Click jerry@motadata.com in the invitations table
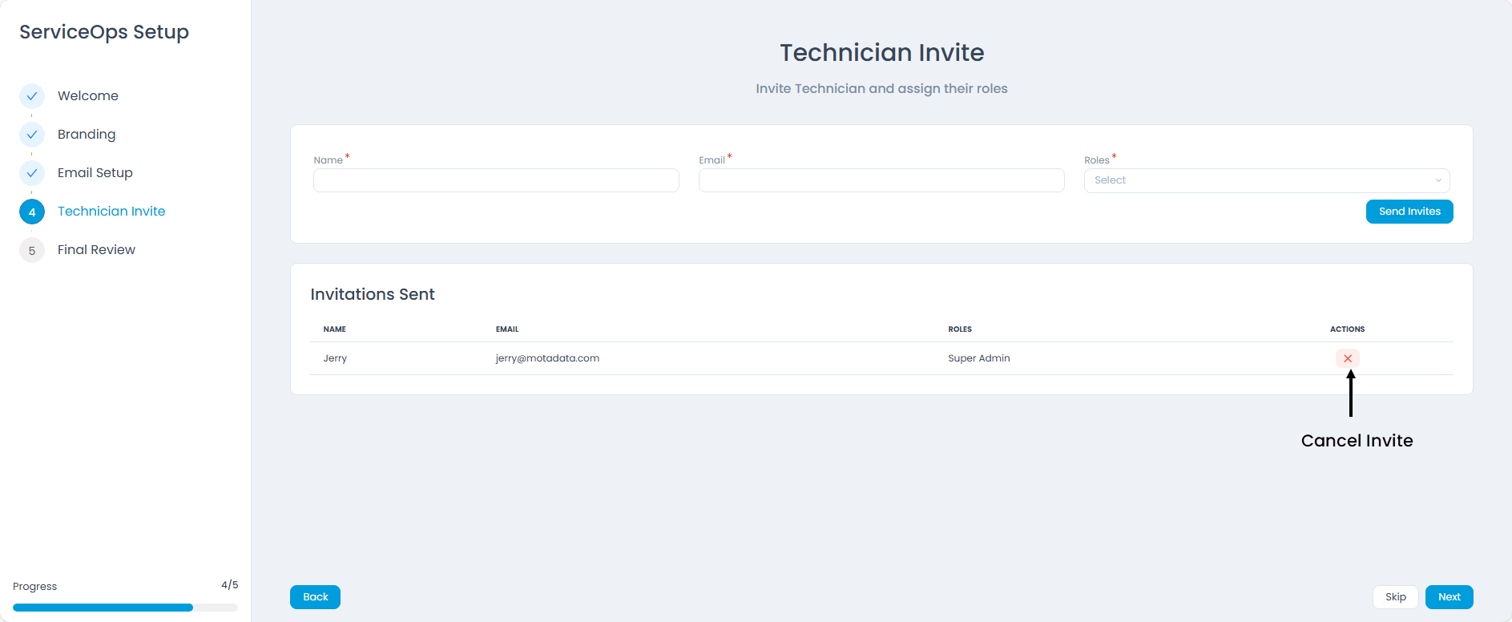1512x622 pixels. click(x=547, y=358)
